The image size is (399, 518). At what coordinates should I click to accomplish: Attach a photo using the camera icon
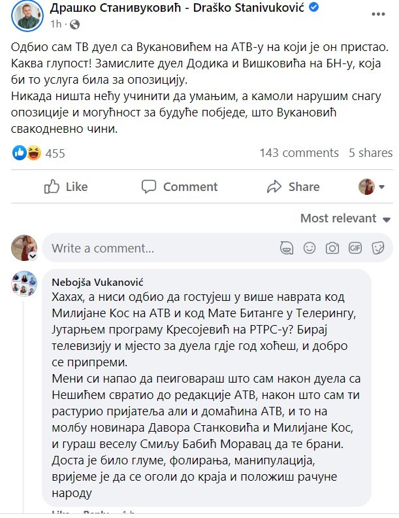332,248
